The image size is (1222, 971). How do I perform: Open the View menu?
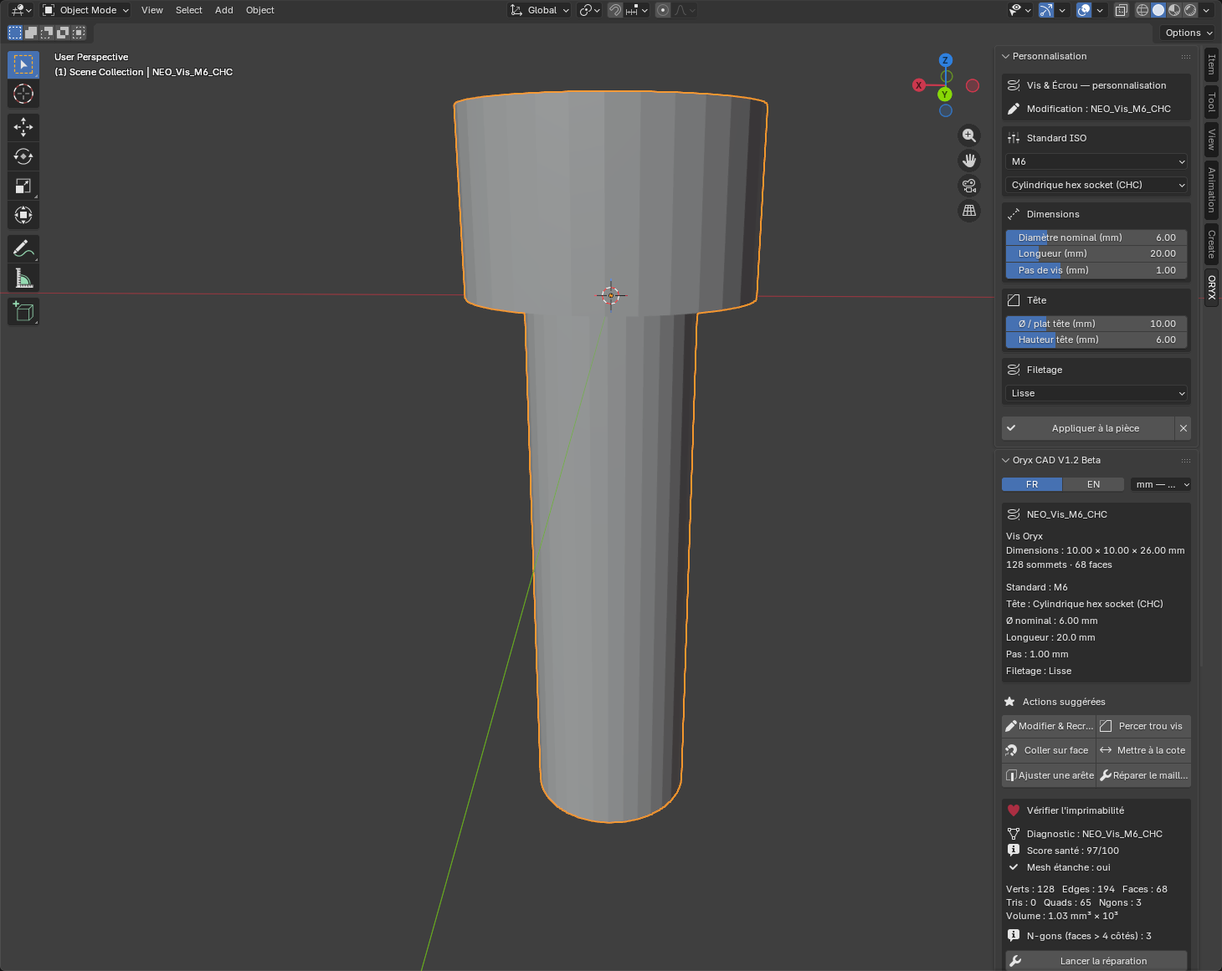point(152,10)
